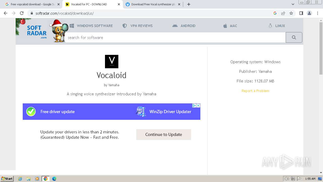Launch Internet Explorer from the taskbar
The image size is (323, 182).
(20, 179)
